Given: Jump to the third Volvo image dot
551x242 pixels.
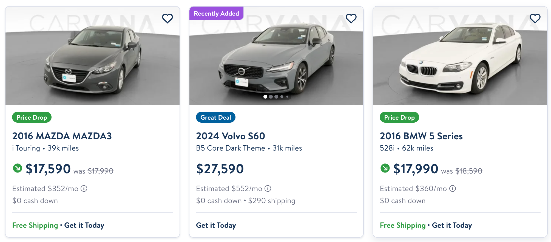Looking at the screenshot, I should (276, 97).
